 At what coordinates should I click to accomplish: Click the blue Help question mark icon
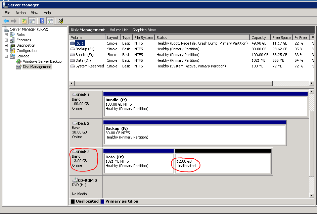pos(42,21)
